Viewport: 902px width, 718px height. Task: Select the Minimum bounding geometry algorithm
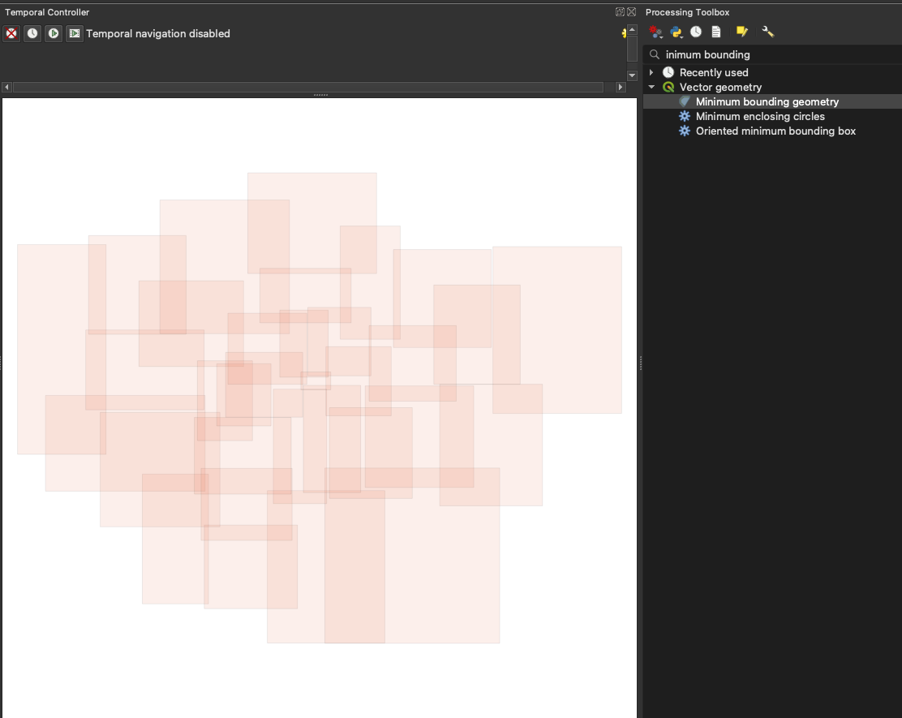click(767, 101)
